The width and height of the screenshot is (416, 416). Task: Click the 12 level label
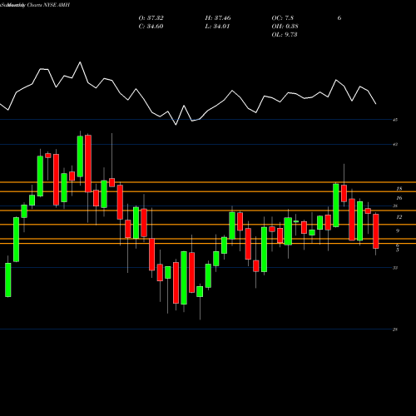399,217
